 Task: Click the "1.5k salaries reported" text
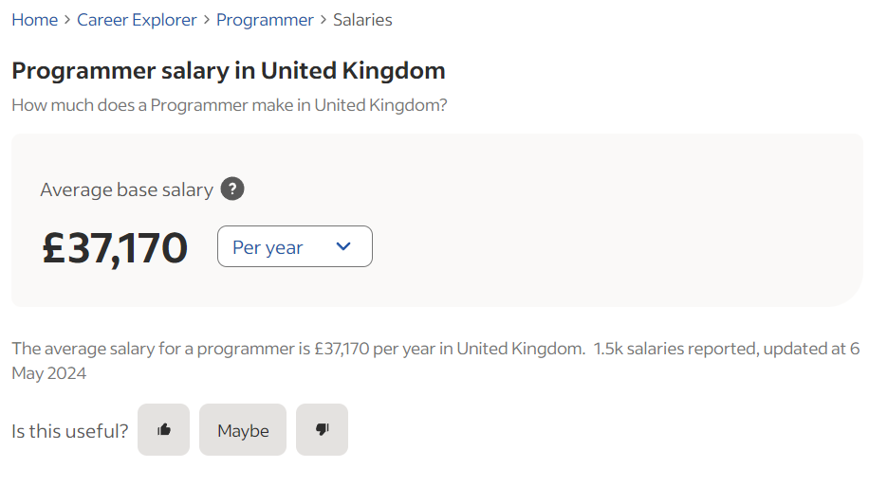[x=675, y=349]
